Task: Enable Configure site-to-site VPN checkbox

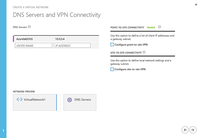Action: [112, 69]
